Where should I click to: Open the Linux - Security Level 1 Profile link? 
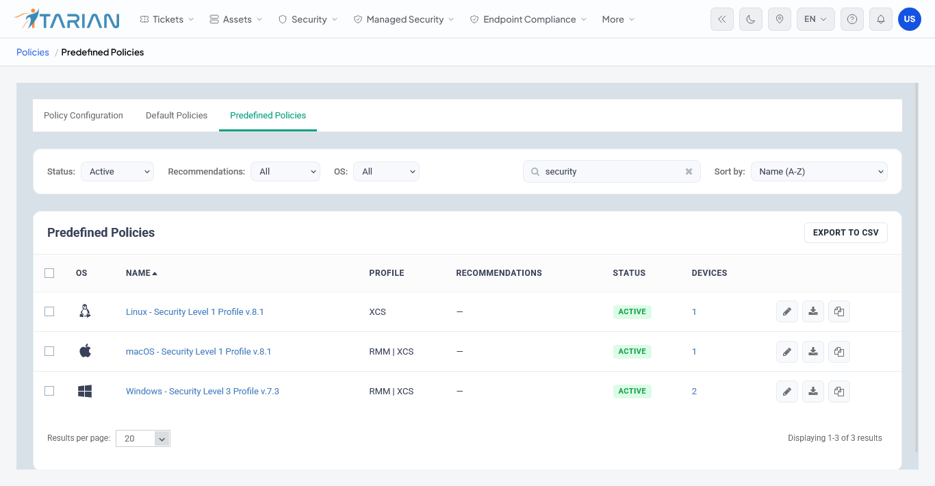click(195, 312)
